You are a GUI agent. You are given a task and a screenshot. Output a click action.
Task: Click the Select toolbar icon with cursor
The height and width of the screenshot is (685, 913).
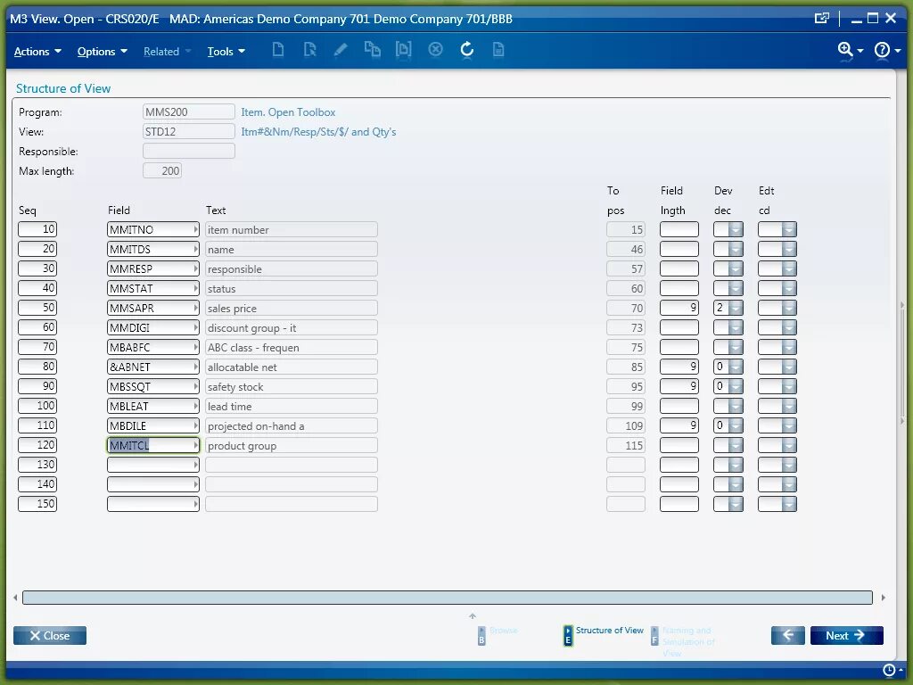pyautogui.click(x=309, y=50)
